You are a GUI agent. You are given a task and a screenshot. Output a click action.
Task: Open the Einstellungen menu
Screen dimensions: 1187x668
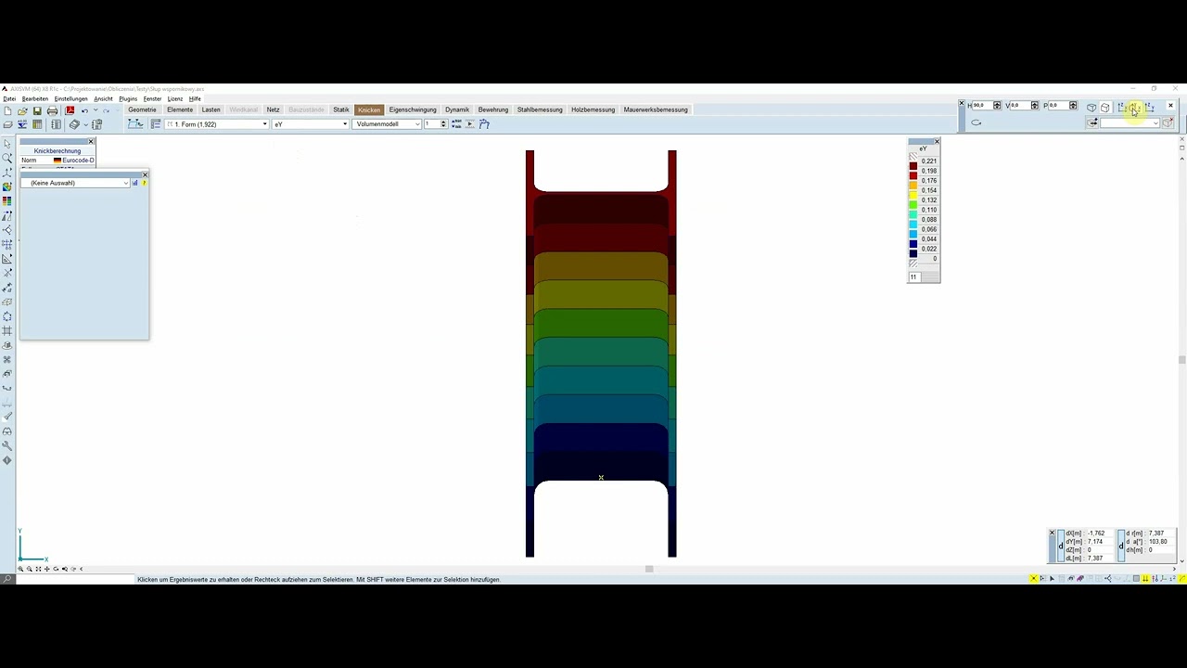pos(70,98)
